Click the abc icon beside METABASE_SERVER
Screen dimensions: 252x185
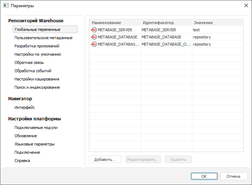[94, 30]
